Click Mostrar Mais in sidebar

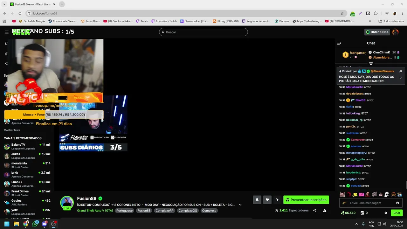[x=12, y=130]
